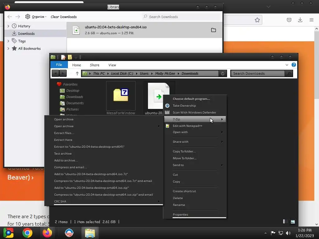Image resolution: width=319 pixels, height=239 pixels.
Task: Click the Organize gear icon in Library
Action: tap(28, 17)
